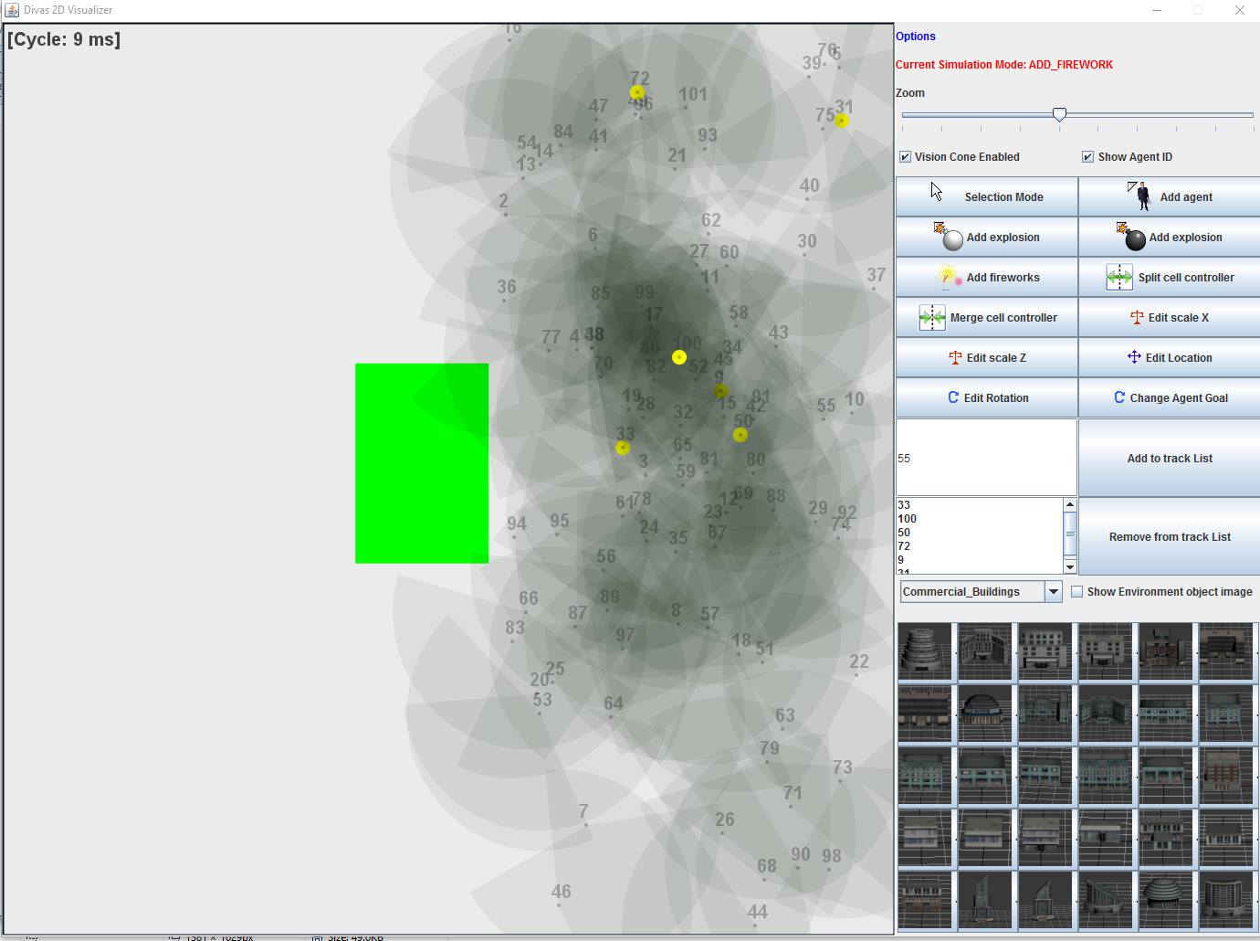Click Remove from track List
Screen dimensions: 1260x941
(1170, 536)
